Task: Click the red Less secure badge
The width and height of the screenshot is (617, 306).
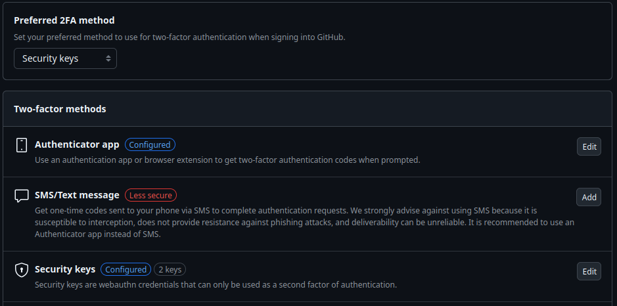Action: [150, 195]
